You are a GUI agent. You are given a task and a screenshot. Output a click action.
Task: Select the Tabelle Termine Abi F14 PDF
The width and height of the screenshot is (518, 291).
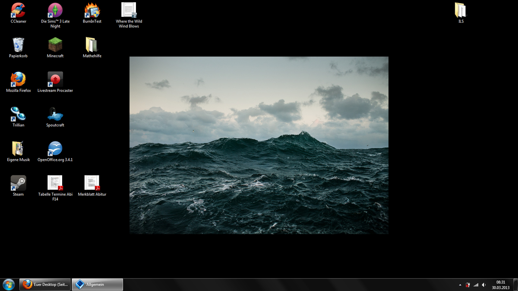pyautogui.click(x=55, y=183)
